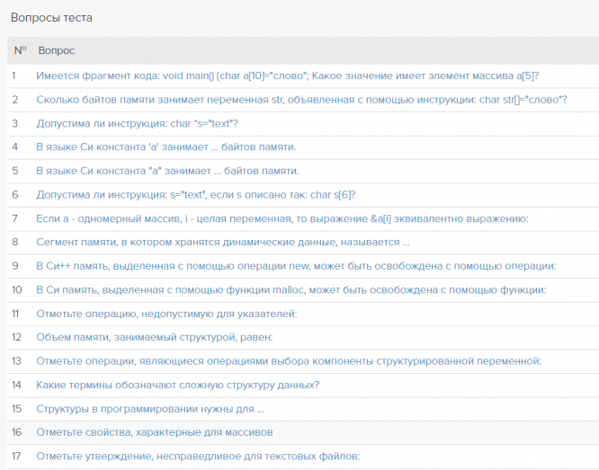Open question 17 about text files statement
Viewport: 599px width, 470px height.
[198, 457]
